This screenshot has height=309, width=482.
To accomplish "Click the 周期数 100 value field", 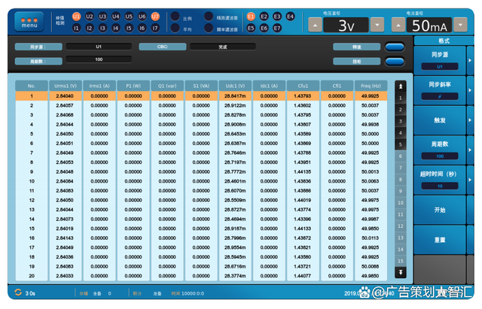I will 99,59.
